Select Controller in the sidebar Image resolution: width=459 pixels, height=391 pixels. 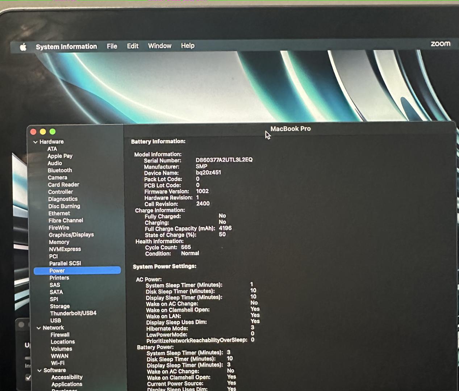coord(60,192)
